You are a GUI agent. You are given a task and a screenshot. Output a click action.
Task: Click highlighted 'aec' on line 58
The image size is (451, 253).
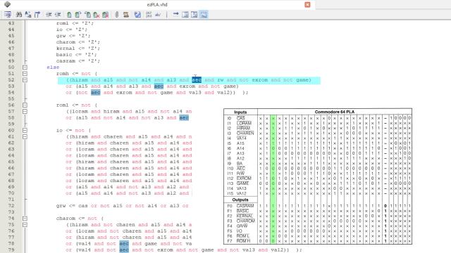[x=184, y=118]
